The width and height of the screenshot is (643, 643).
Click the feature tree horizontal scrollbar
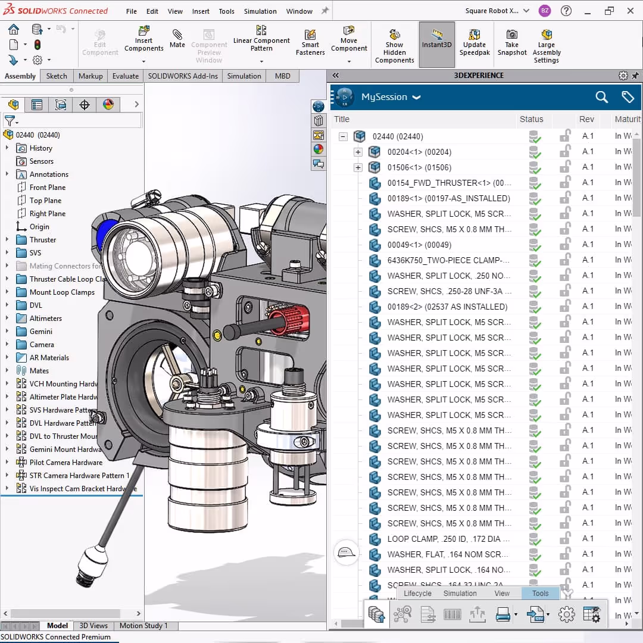point(65,613)
